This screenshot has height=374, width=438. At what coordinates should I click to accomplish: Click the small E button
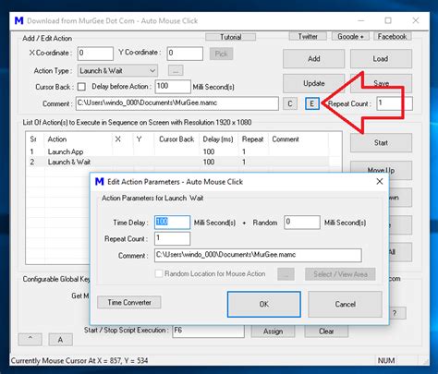pyautogui.click(x=312, y=103)
